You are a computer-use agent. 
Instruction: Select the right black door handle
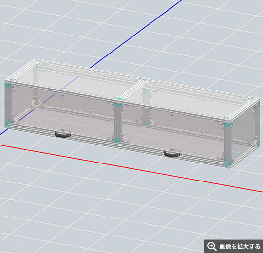click(x=172, y=154)
